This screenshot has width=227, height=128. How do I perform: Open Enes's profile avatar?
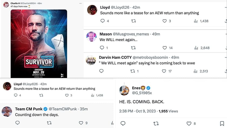click(124, 90)
